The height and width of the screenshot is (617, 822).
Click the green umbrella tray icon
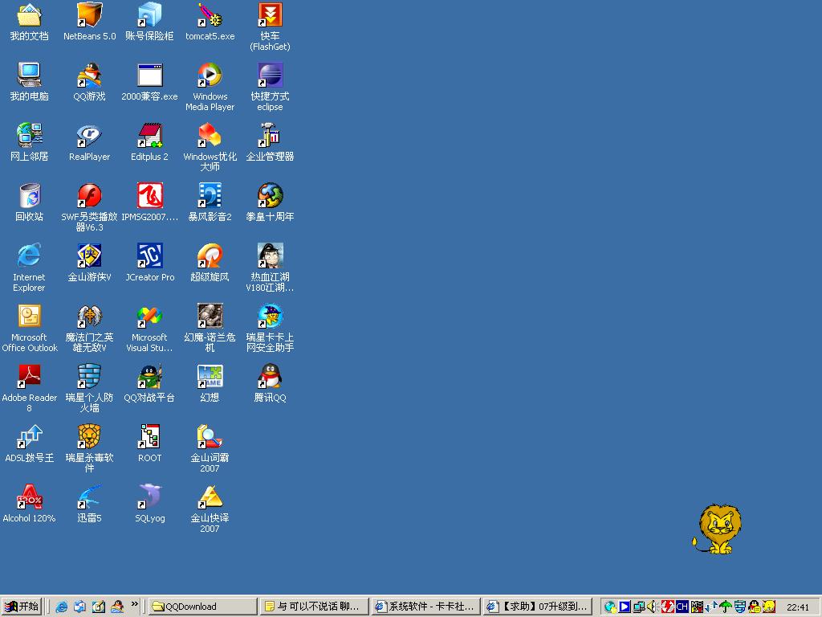pyautogui.click(x=726, y=607)
